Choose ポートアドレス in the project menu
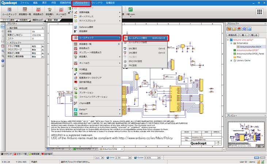 [98, 16]
